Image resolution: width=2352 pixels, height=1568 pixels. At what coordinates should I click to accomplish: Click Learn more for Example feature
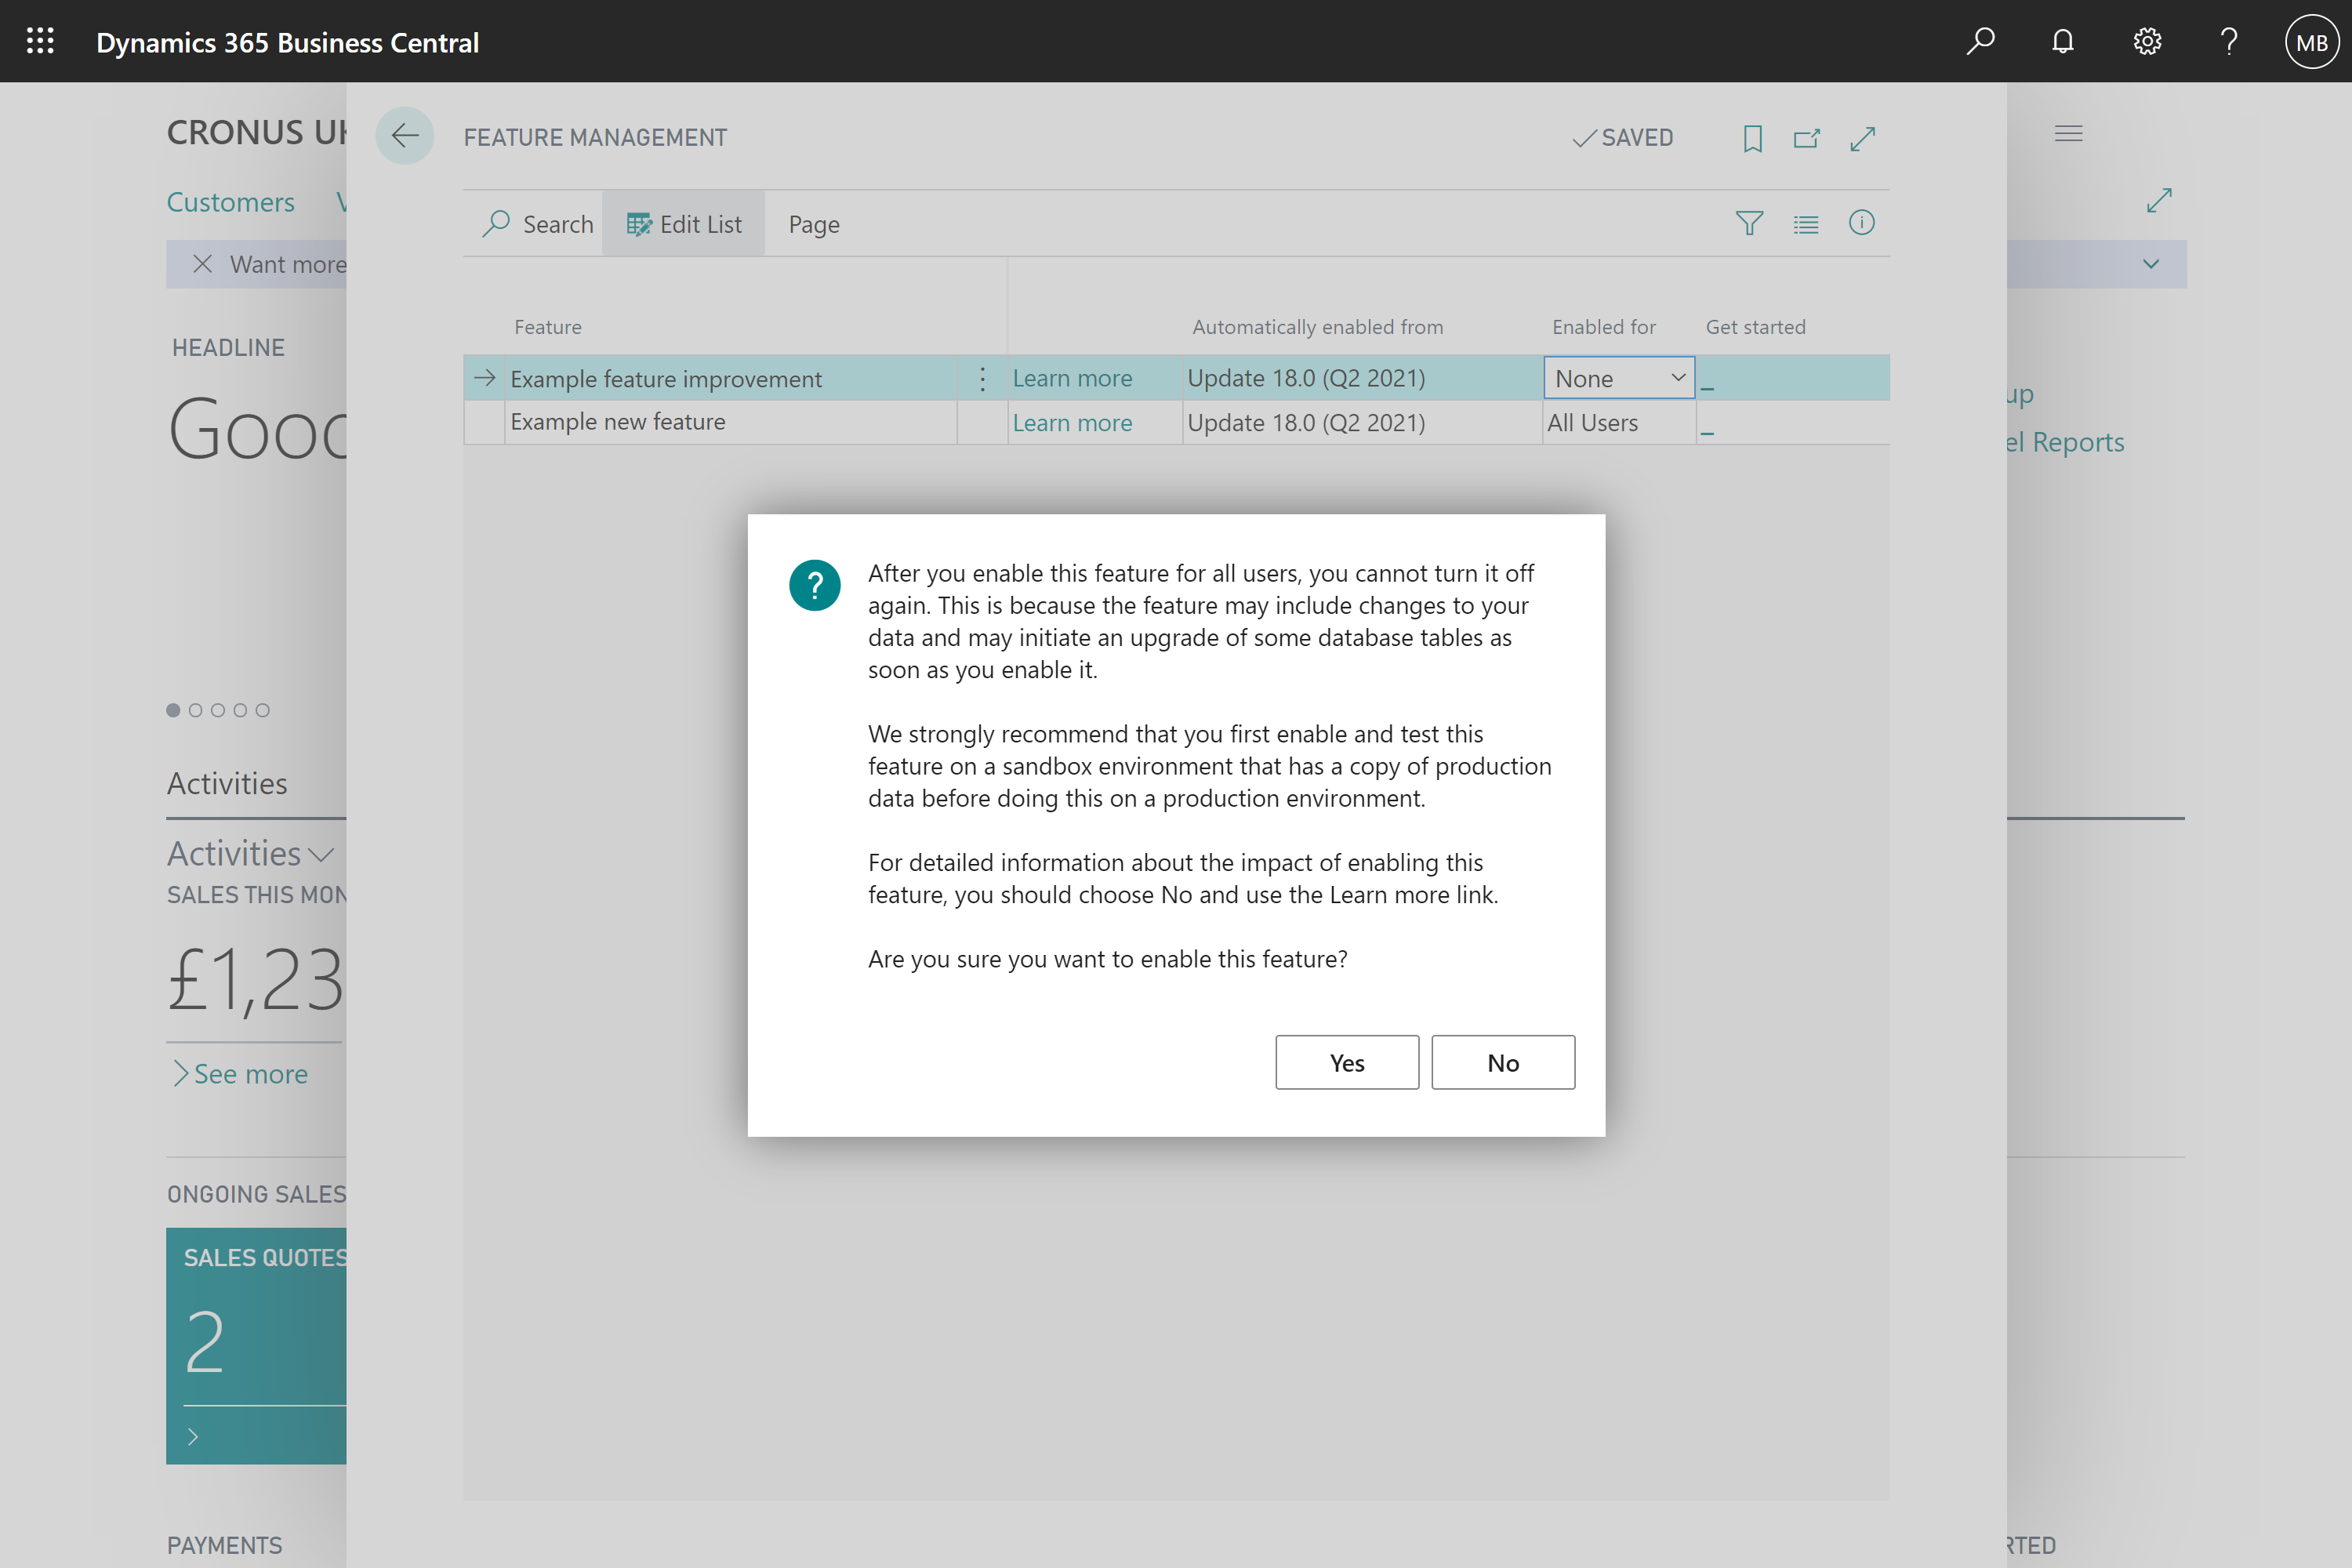(1071, 378)
